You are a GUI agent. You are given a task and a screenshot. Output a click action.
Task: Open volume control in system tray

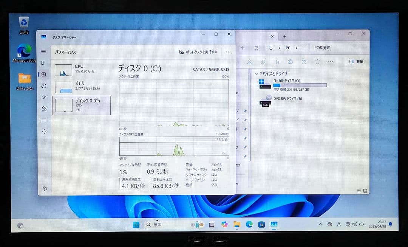pos(355,224)
